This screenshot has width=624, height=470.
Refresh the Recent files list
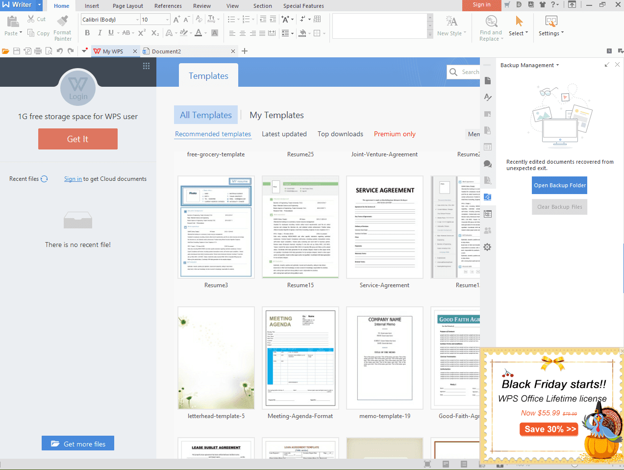tap(45, 179)
